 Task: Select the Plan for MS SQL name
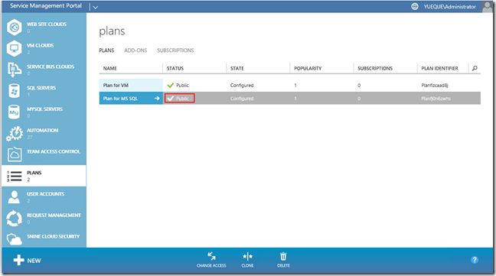pyautogui.click(x=120, y=99)
